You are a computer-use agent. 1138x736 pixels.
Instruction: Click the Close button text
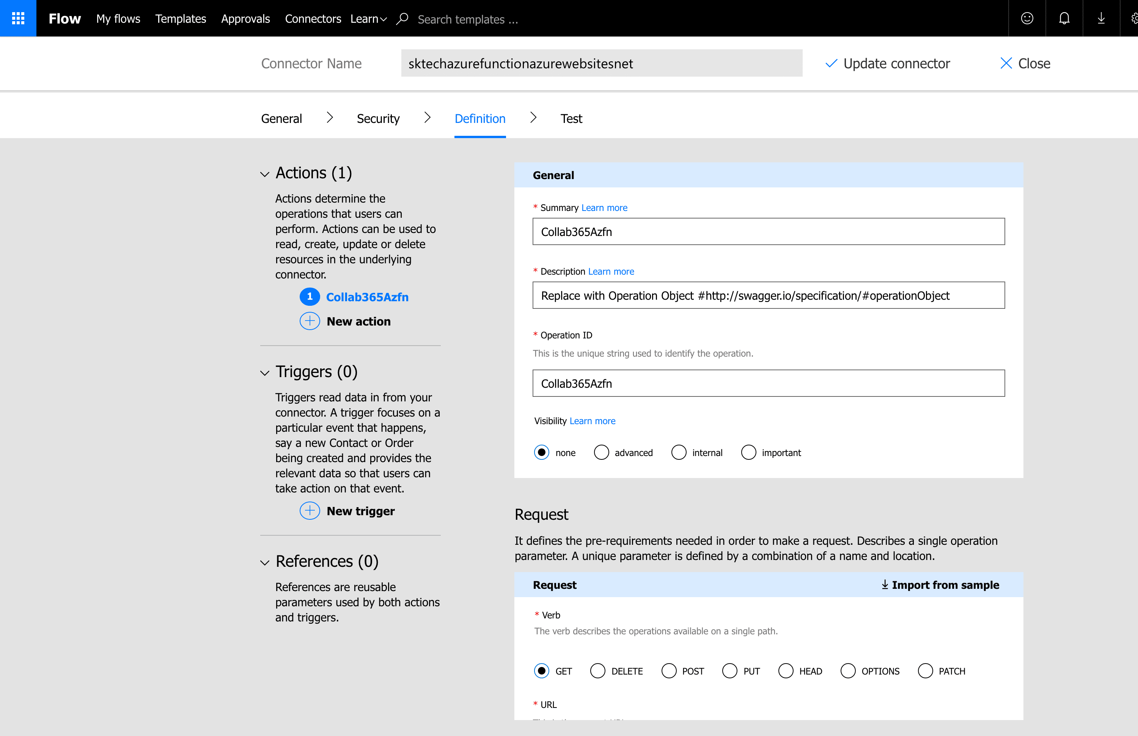1034,63
